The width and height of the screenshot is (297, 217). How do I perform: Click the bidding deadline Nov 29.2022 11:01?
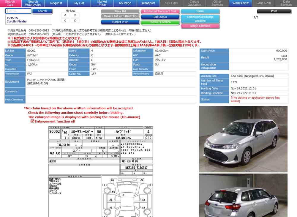point(243,93)
